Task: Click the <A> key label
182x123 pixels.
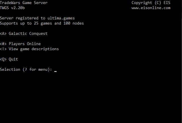Action: (3, 34)
